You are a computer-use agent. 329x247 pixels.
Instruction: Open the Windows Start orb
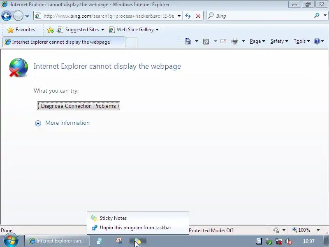11,240
